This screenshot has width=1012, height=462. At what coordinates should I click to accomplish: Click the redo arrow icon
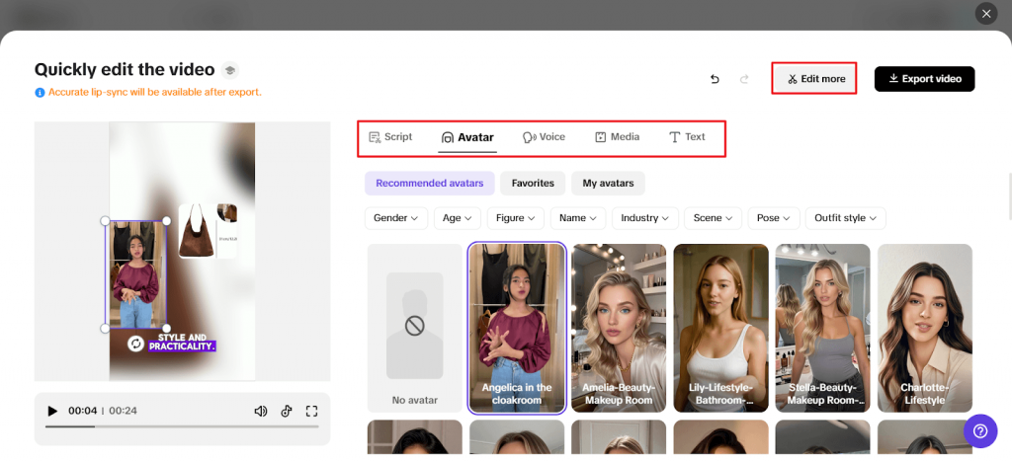pos(744,79)
